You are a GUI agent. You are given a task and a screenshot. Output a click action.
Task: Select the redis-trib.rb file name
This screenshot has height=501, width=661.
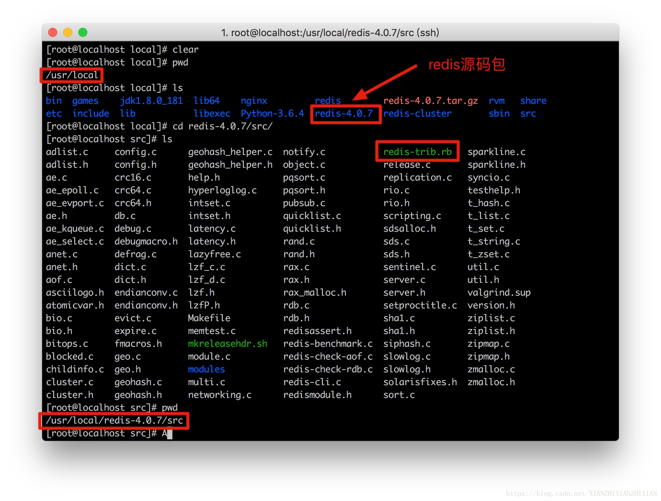point(417,152)
